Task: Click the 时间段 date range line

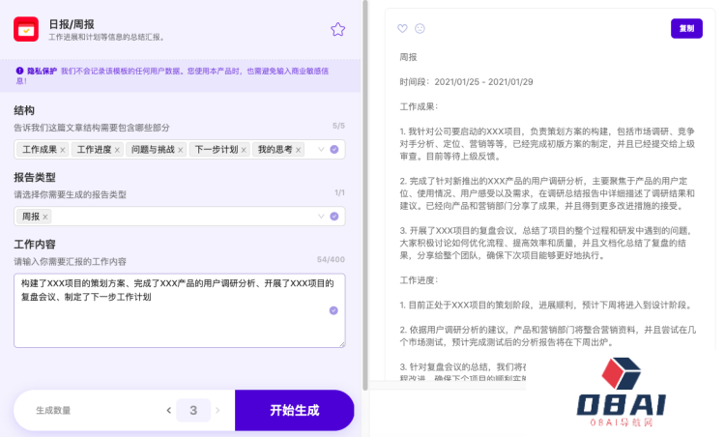Action: (466, 82)
